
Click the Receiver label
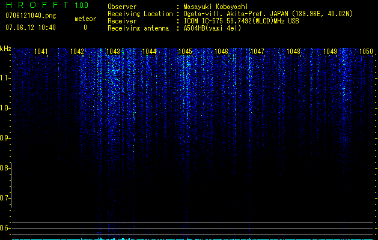click(x=122, y=21)
